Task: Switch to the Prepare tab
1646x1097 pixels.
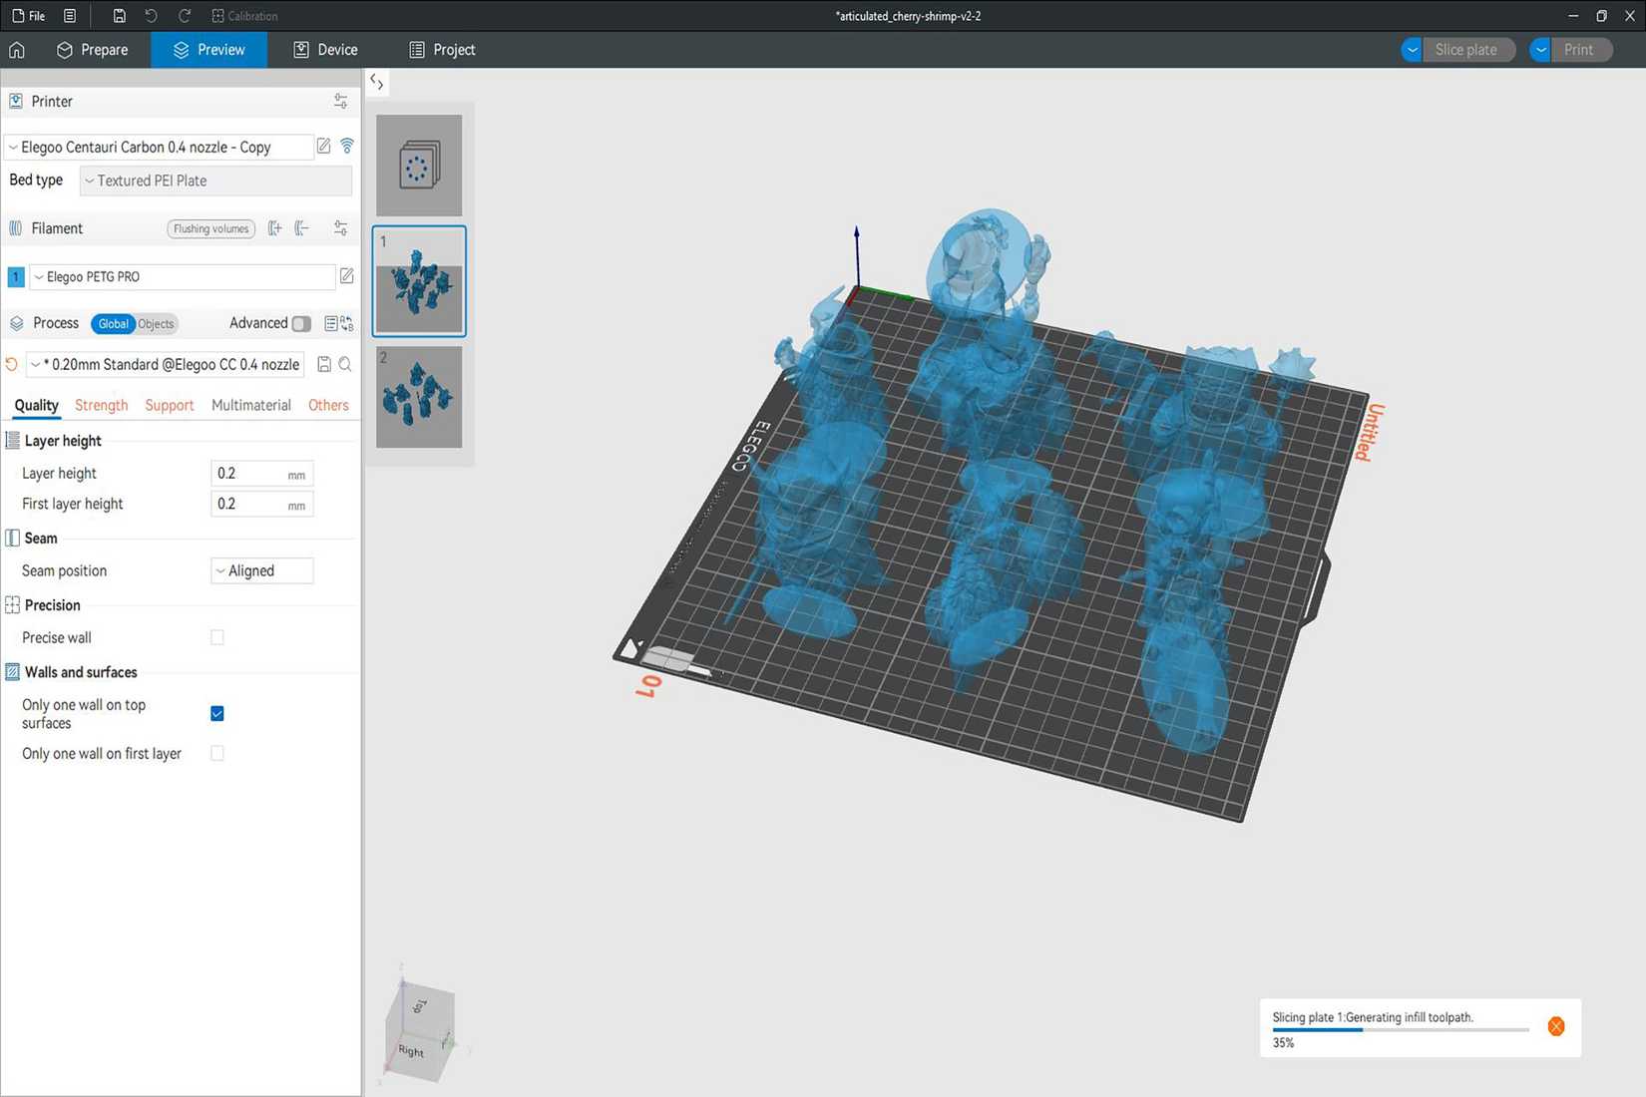Action: coord(93,49)
